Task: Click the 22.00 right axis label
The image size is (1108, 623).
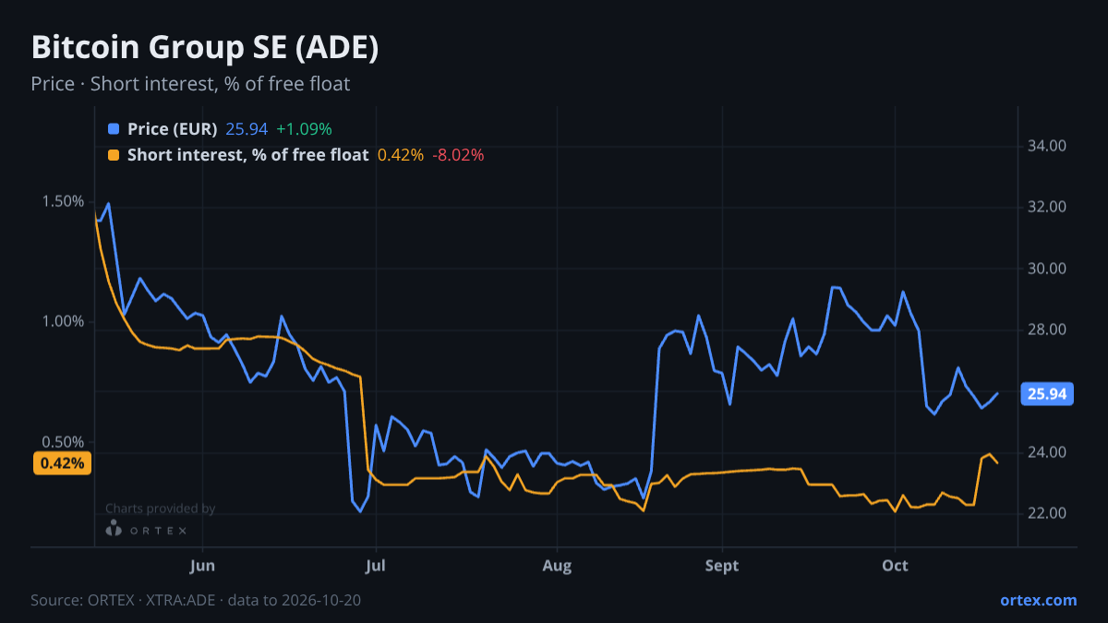Action: click(1047, 513)
